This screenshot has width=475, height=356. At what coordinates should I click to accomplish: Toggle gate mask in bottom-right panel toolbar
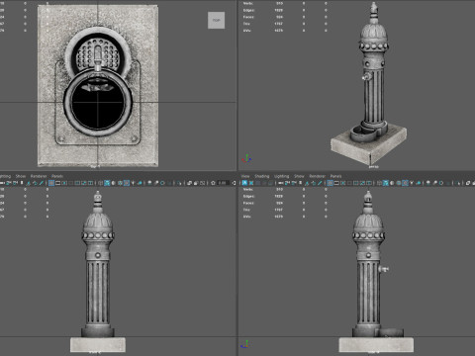tap(349, 183)
